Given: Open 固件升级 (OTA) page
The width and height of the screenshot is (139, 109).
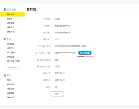Looking at the screenshot, I should [14, 61].
